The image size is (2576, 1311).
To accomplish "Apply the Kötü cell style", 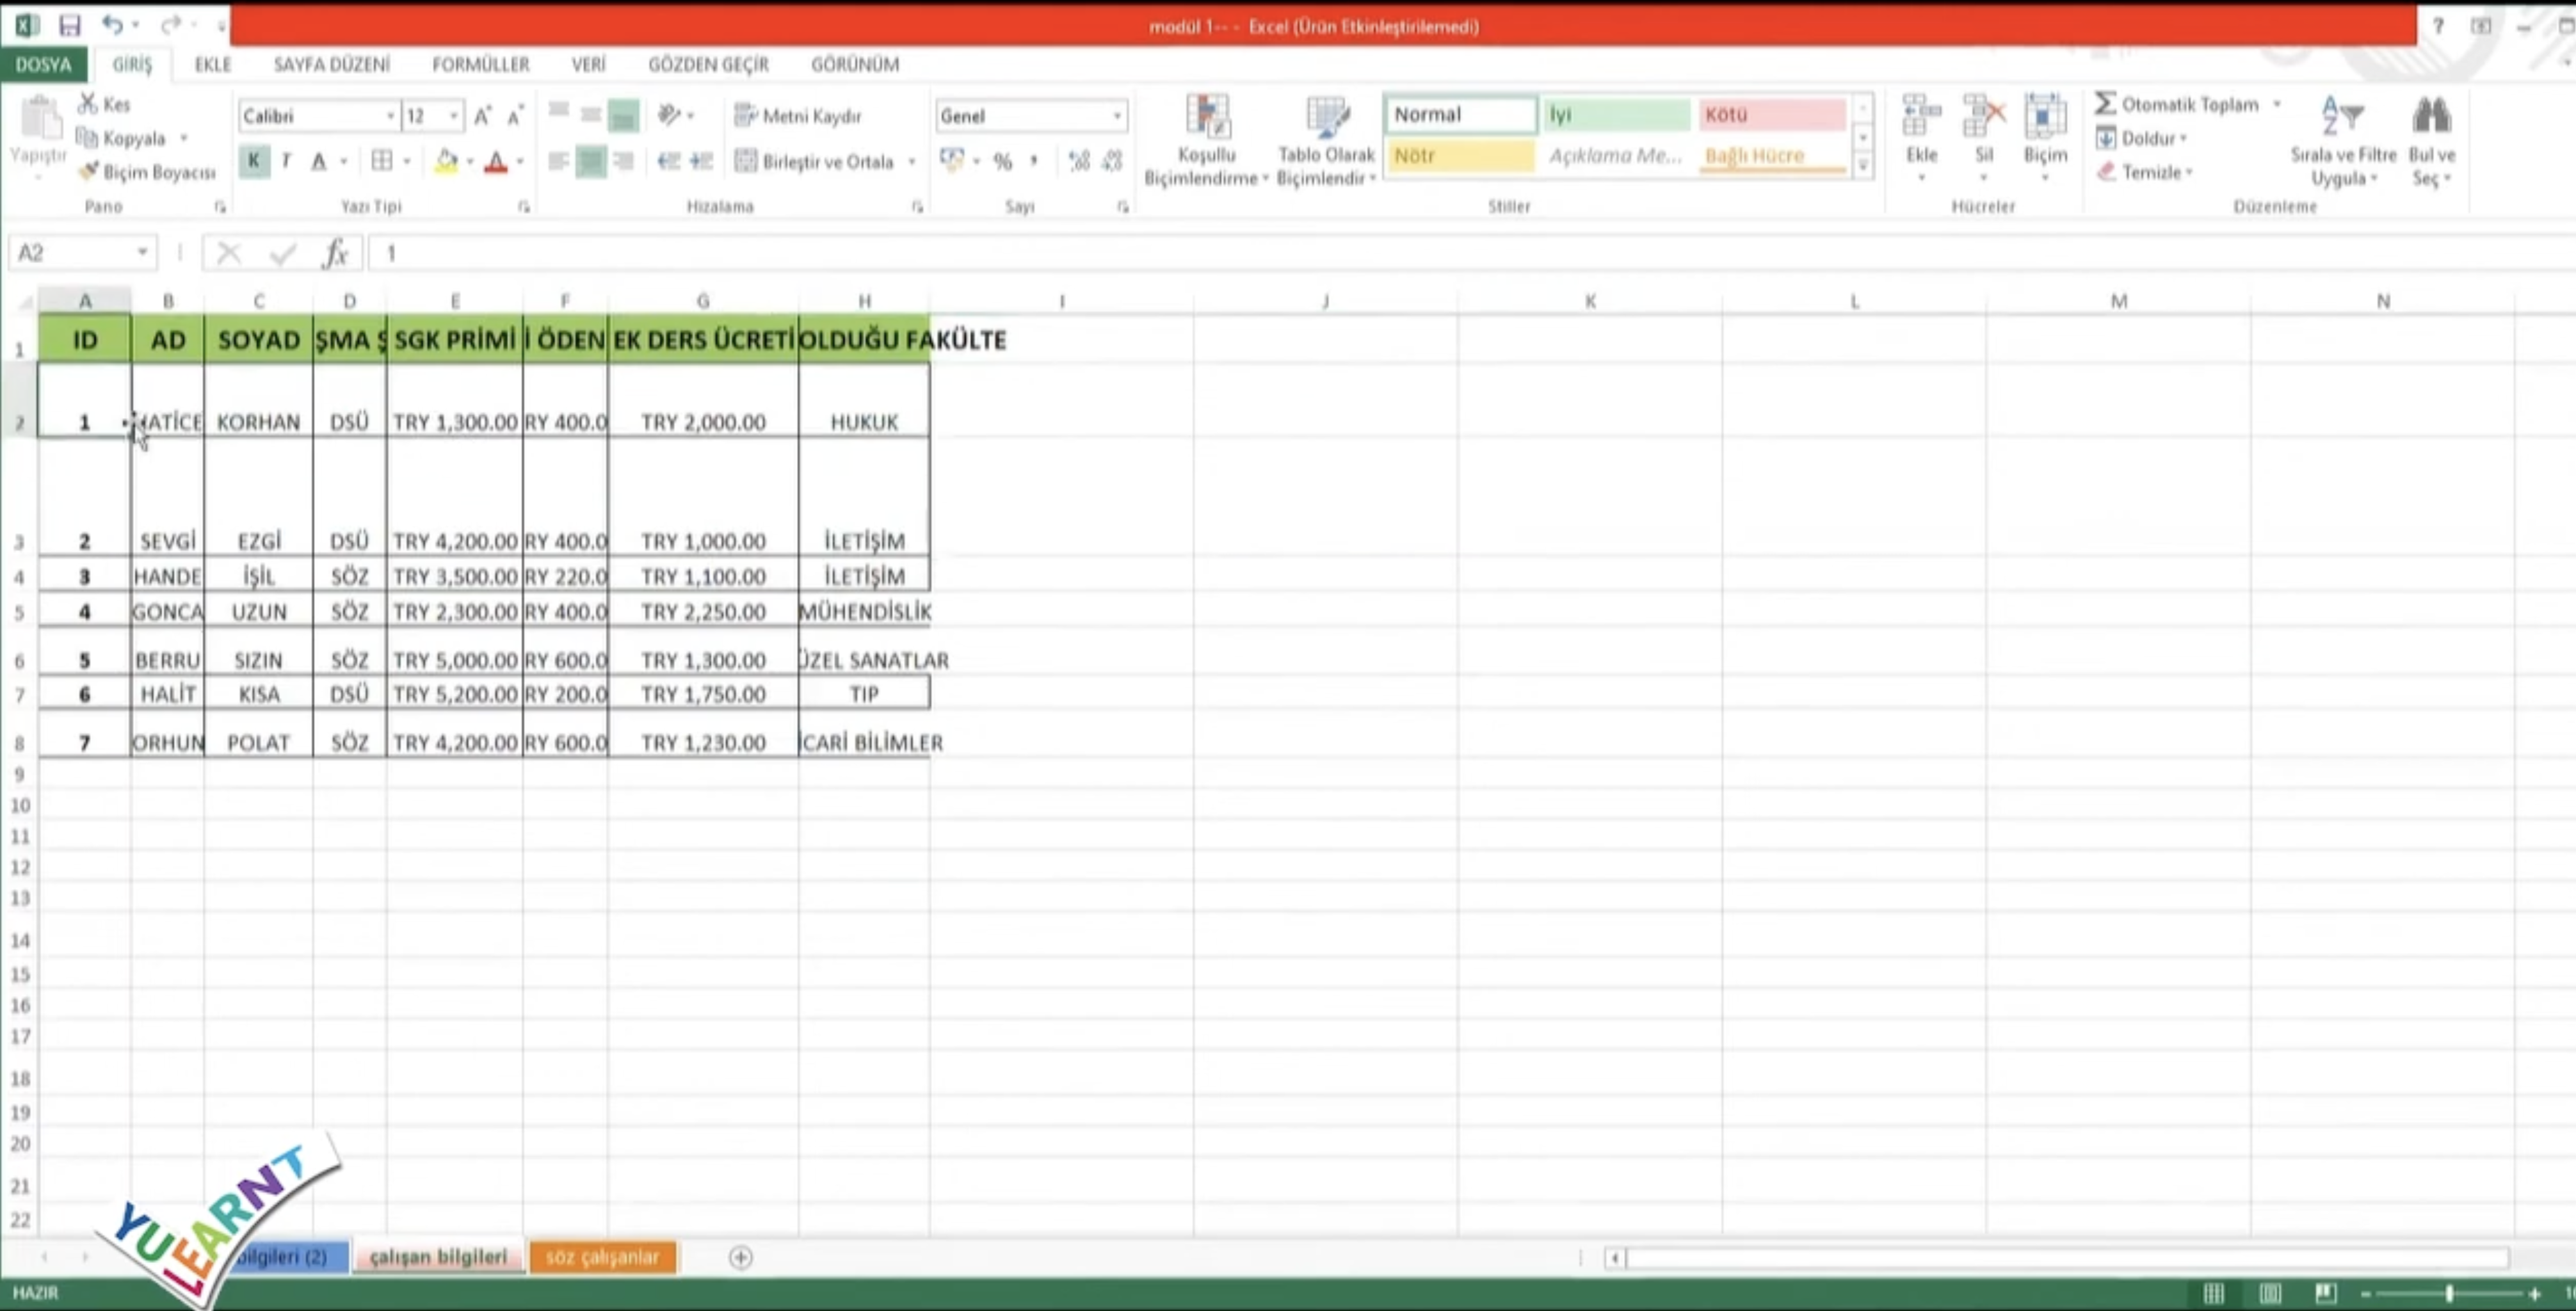I will pyautogui.click(x=1771, y=114).
